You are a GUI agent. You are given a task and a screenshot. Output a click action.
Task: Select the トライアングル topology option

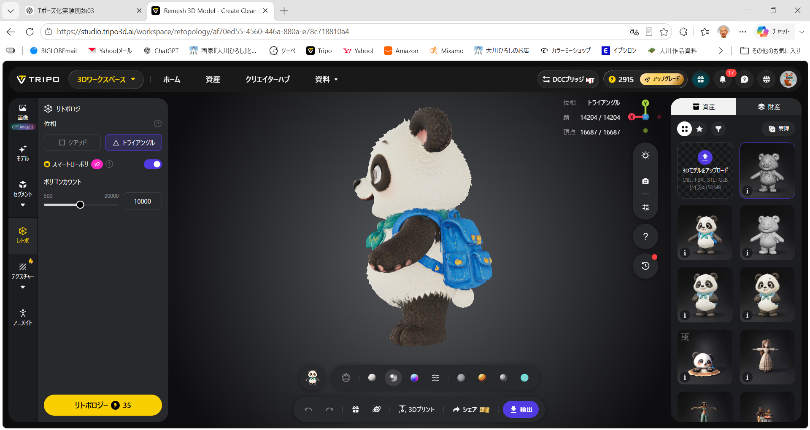coord(133,142)
